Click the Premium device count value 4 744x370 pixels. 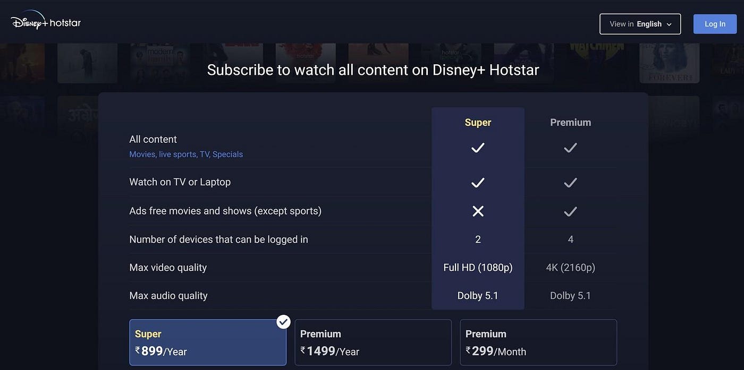[570, 239]
